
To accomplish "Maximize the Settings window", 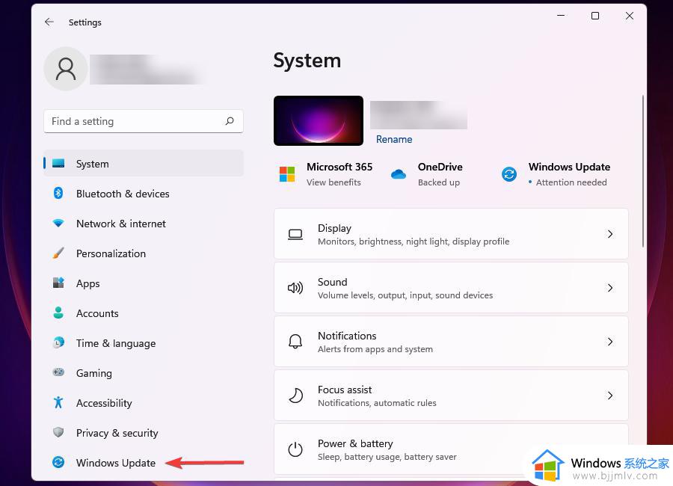I will [595, 16].
